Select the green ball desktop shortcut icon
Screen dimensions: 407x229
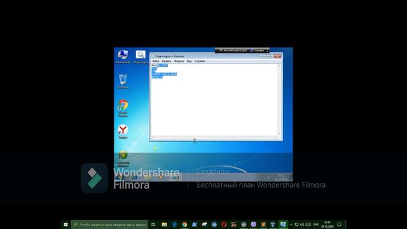coord(123,158)
